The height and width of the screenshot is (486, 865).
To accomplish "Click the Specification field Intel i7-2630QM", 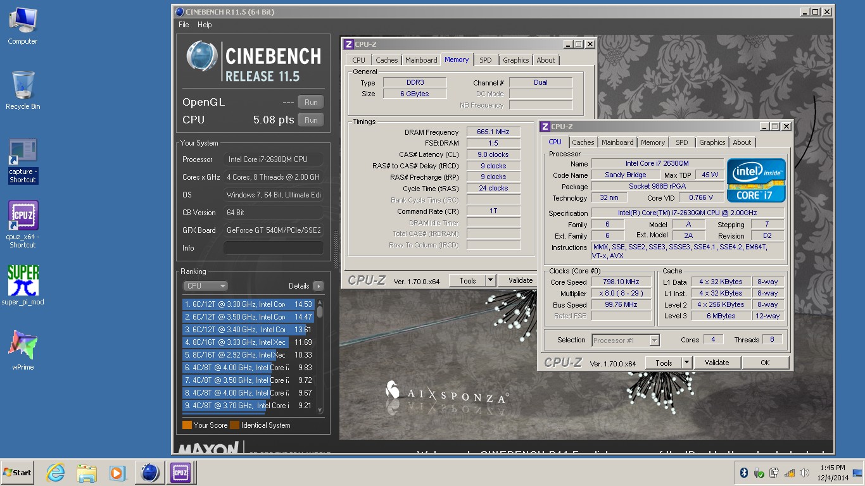I will pyautogui.click(x=687, y=213).
